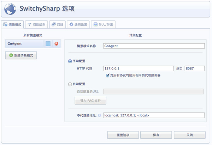Go to the 通用设置 tab
Viewport: 212px width, 145px height.
pyautogui.click(x=78, y=24)
